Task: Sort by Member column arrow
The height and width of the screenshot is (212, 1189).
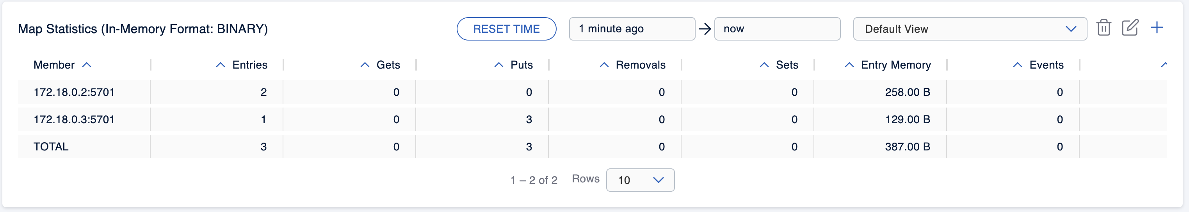Action: pyautogui.click(x=87, y=65)
